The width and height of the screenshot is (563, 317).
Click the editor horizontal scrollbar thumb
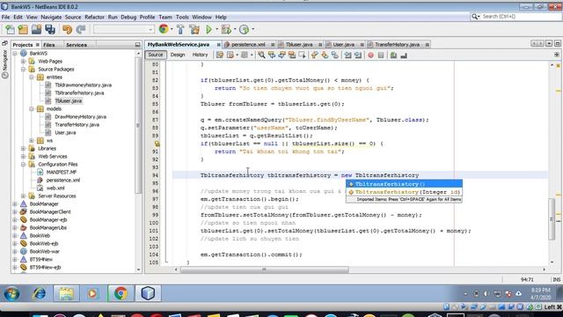click(264, 269)
